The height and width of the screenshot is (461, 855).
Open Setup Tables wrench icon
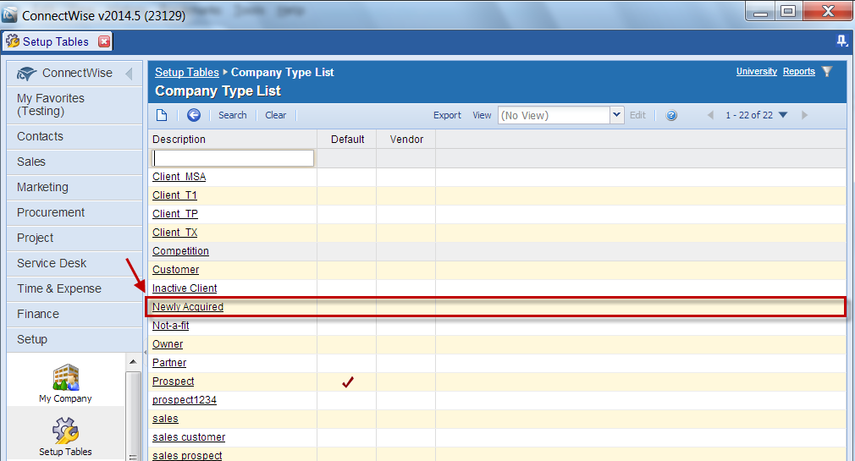tap(65, 437)
